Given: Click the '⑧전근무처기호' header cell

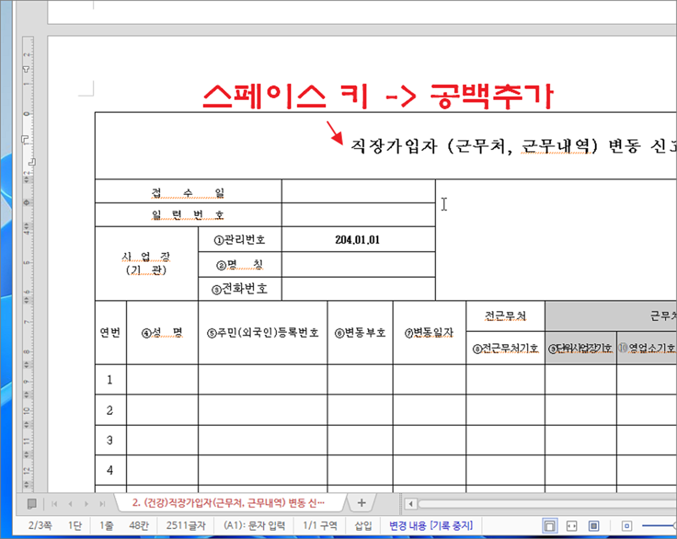Looking at the screenshot, I should [x=505, y=348].
